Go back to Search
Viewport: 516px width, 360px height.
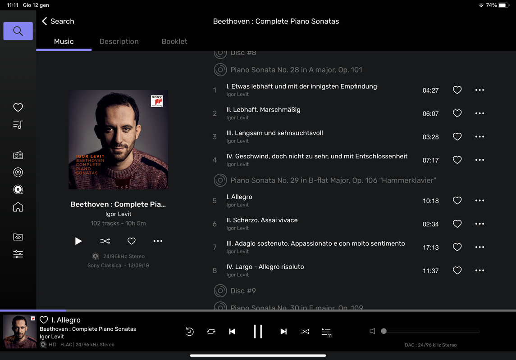click(x=58, y=21)
